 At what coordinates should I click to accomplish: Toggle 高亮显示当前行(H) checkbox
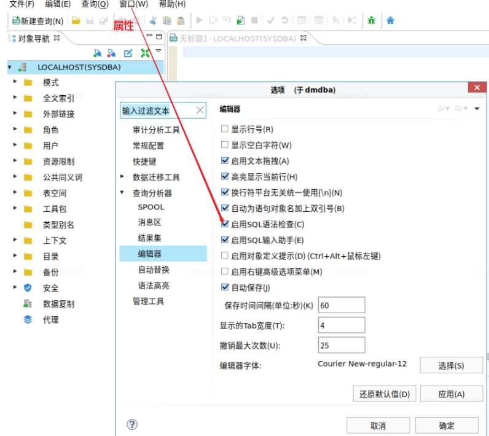[225, 176]
